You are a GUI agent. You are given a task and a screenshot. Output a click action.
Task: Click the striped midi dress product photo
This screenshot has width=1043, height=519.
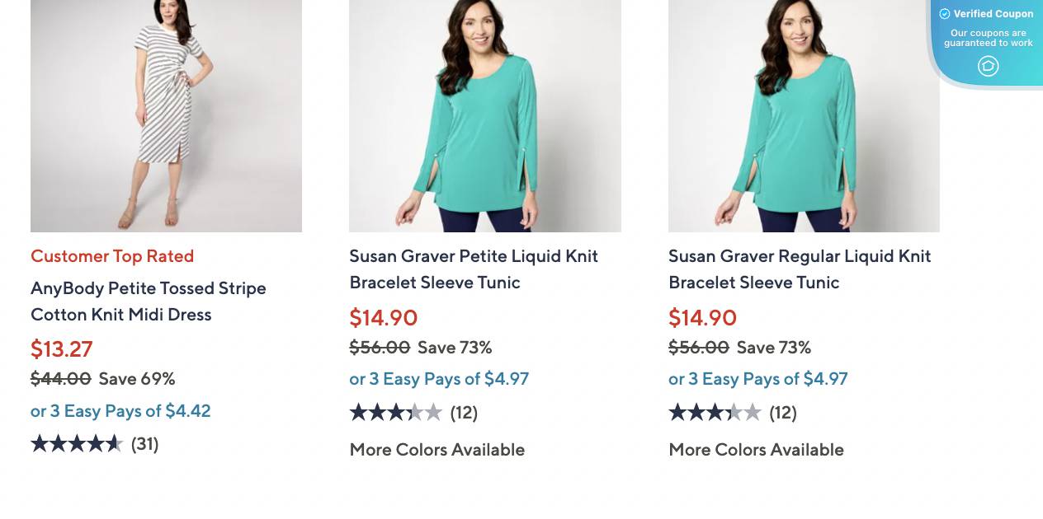(x=166, y=115)
